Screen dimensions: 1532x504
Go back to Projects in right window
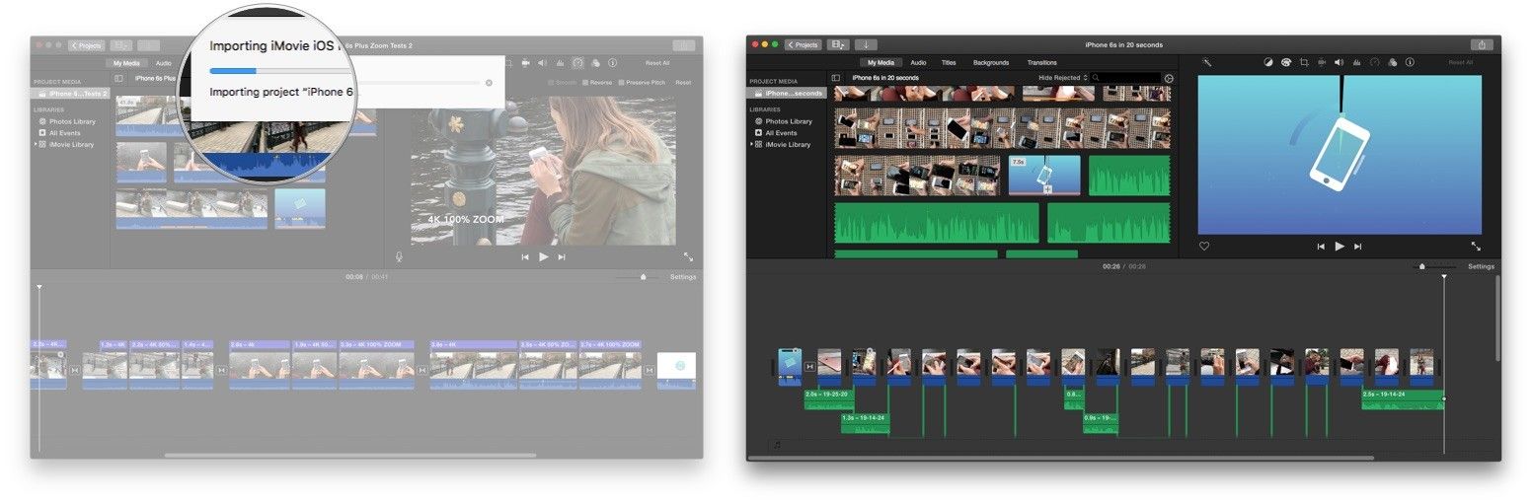803,44
